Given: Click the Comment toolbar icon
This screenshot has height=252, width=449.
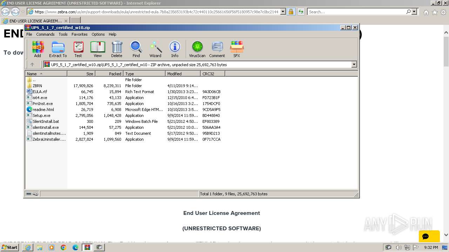Looking at the screenshot, I should pos(217,49).
